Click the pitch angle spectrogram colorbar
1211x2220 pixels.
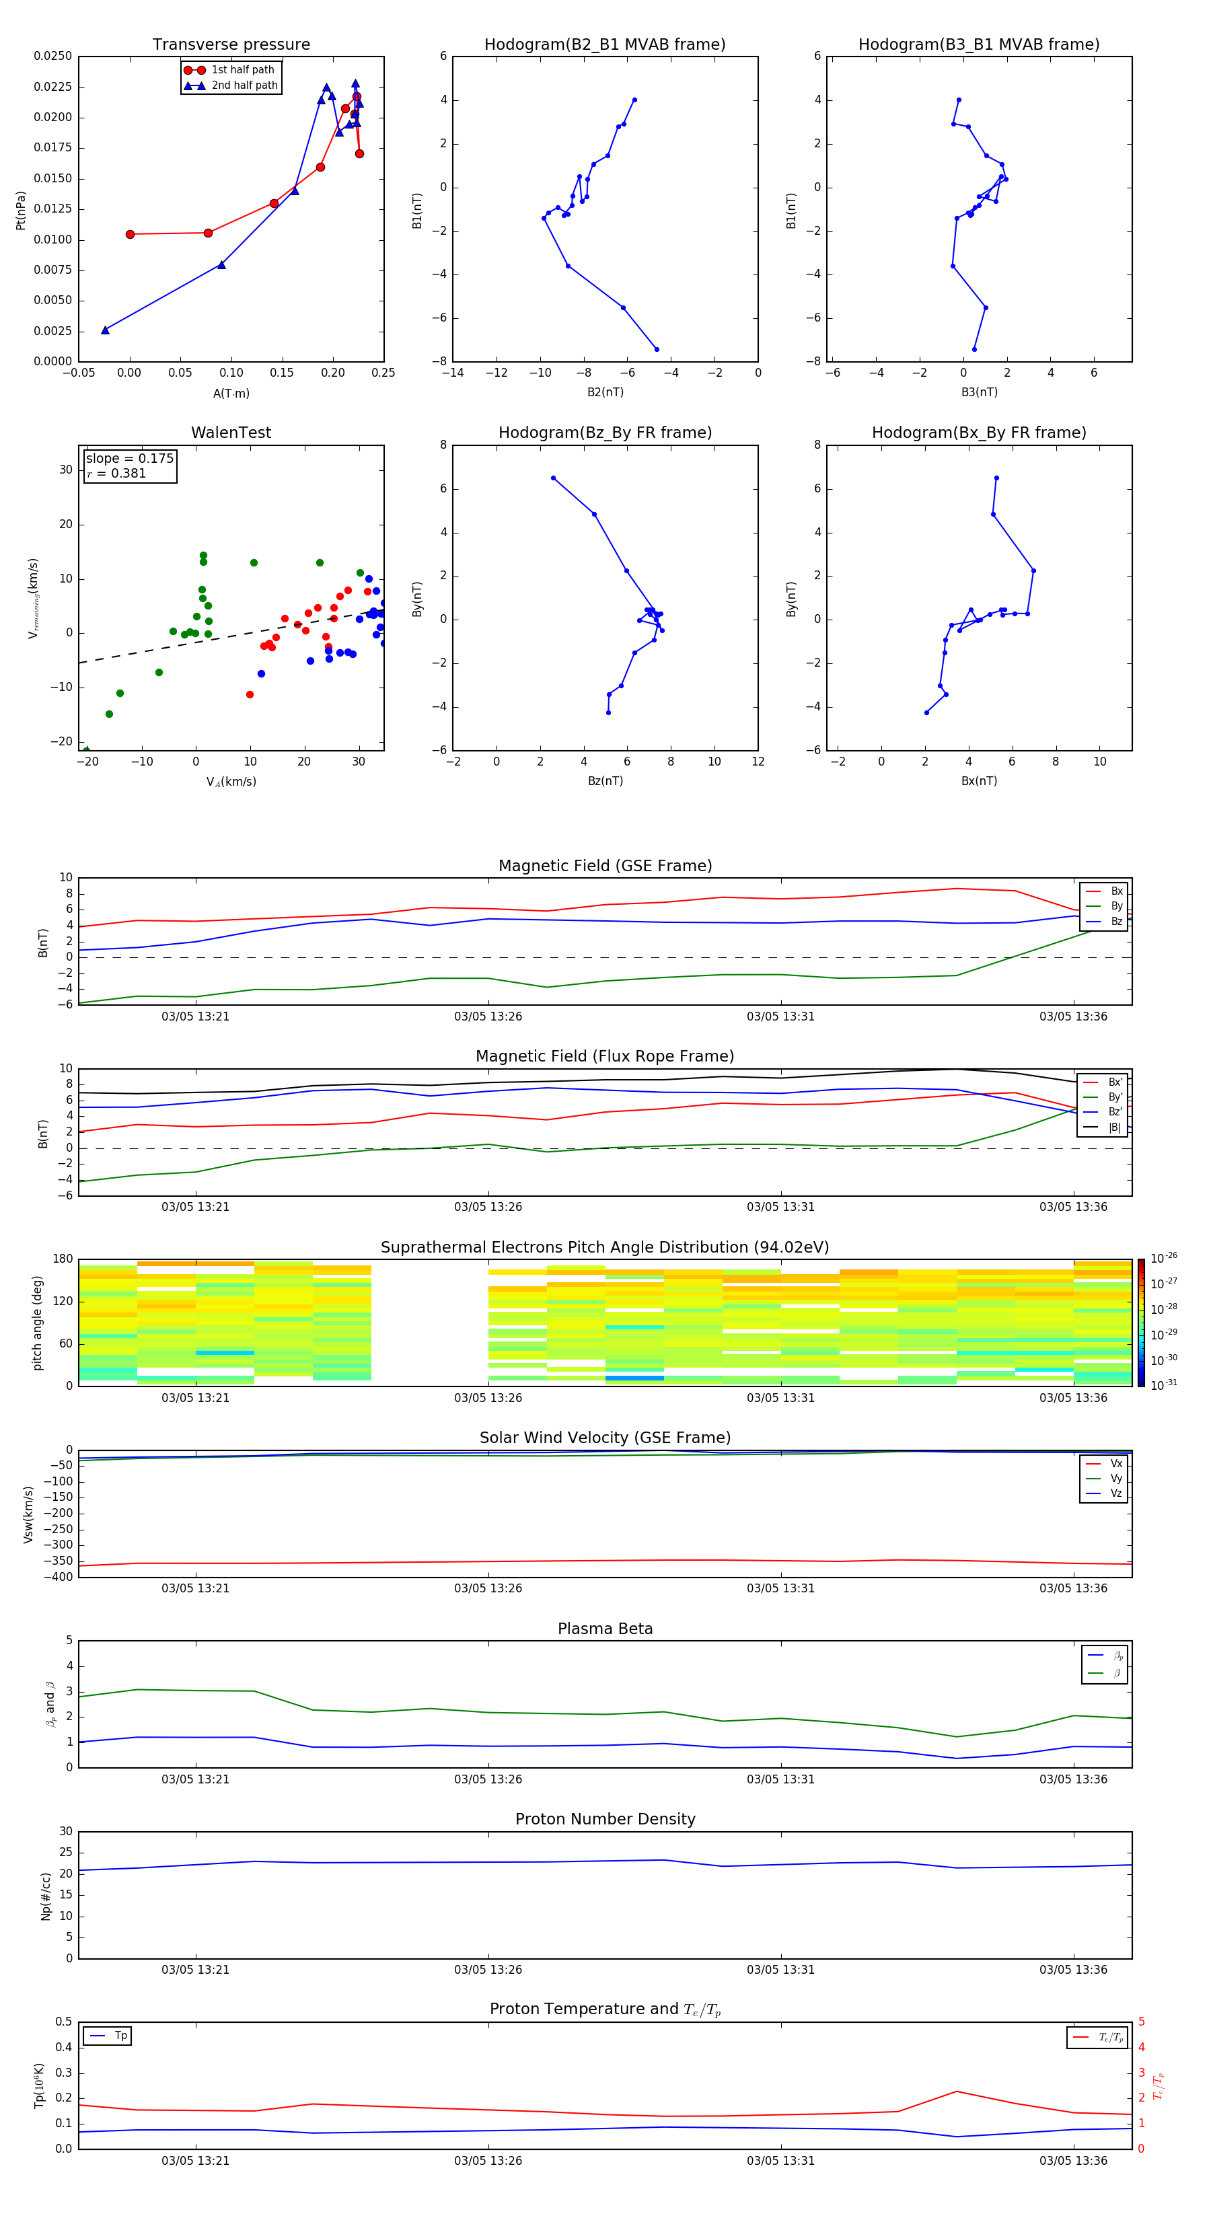(1141, 1323)
